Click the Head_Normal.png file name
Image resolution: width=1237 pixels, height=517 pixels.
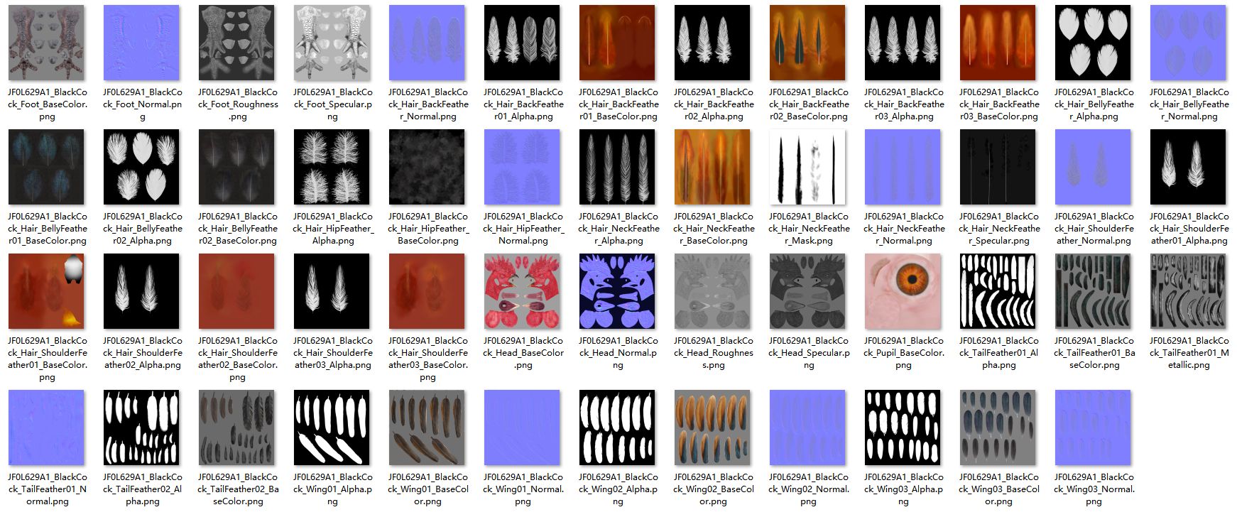[618, 353]
